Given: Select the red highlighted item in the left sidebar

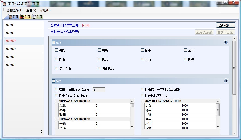Looking at the screenshot, I should [24, 41].
